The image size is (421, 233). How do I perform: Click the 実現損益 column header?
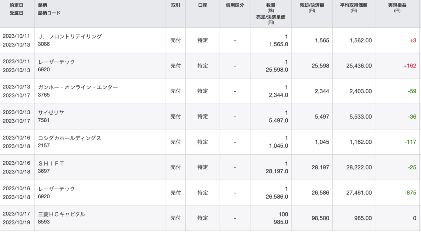397,6
